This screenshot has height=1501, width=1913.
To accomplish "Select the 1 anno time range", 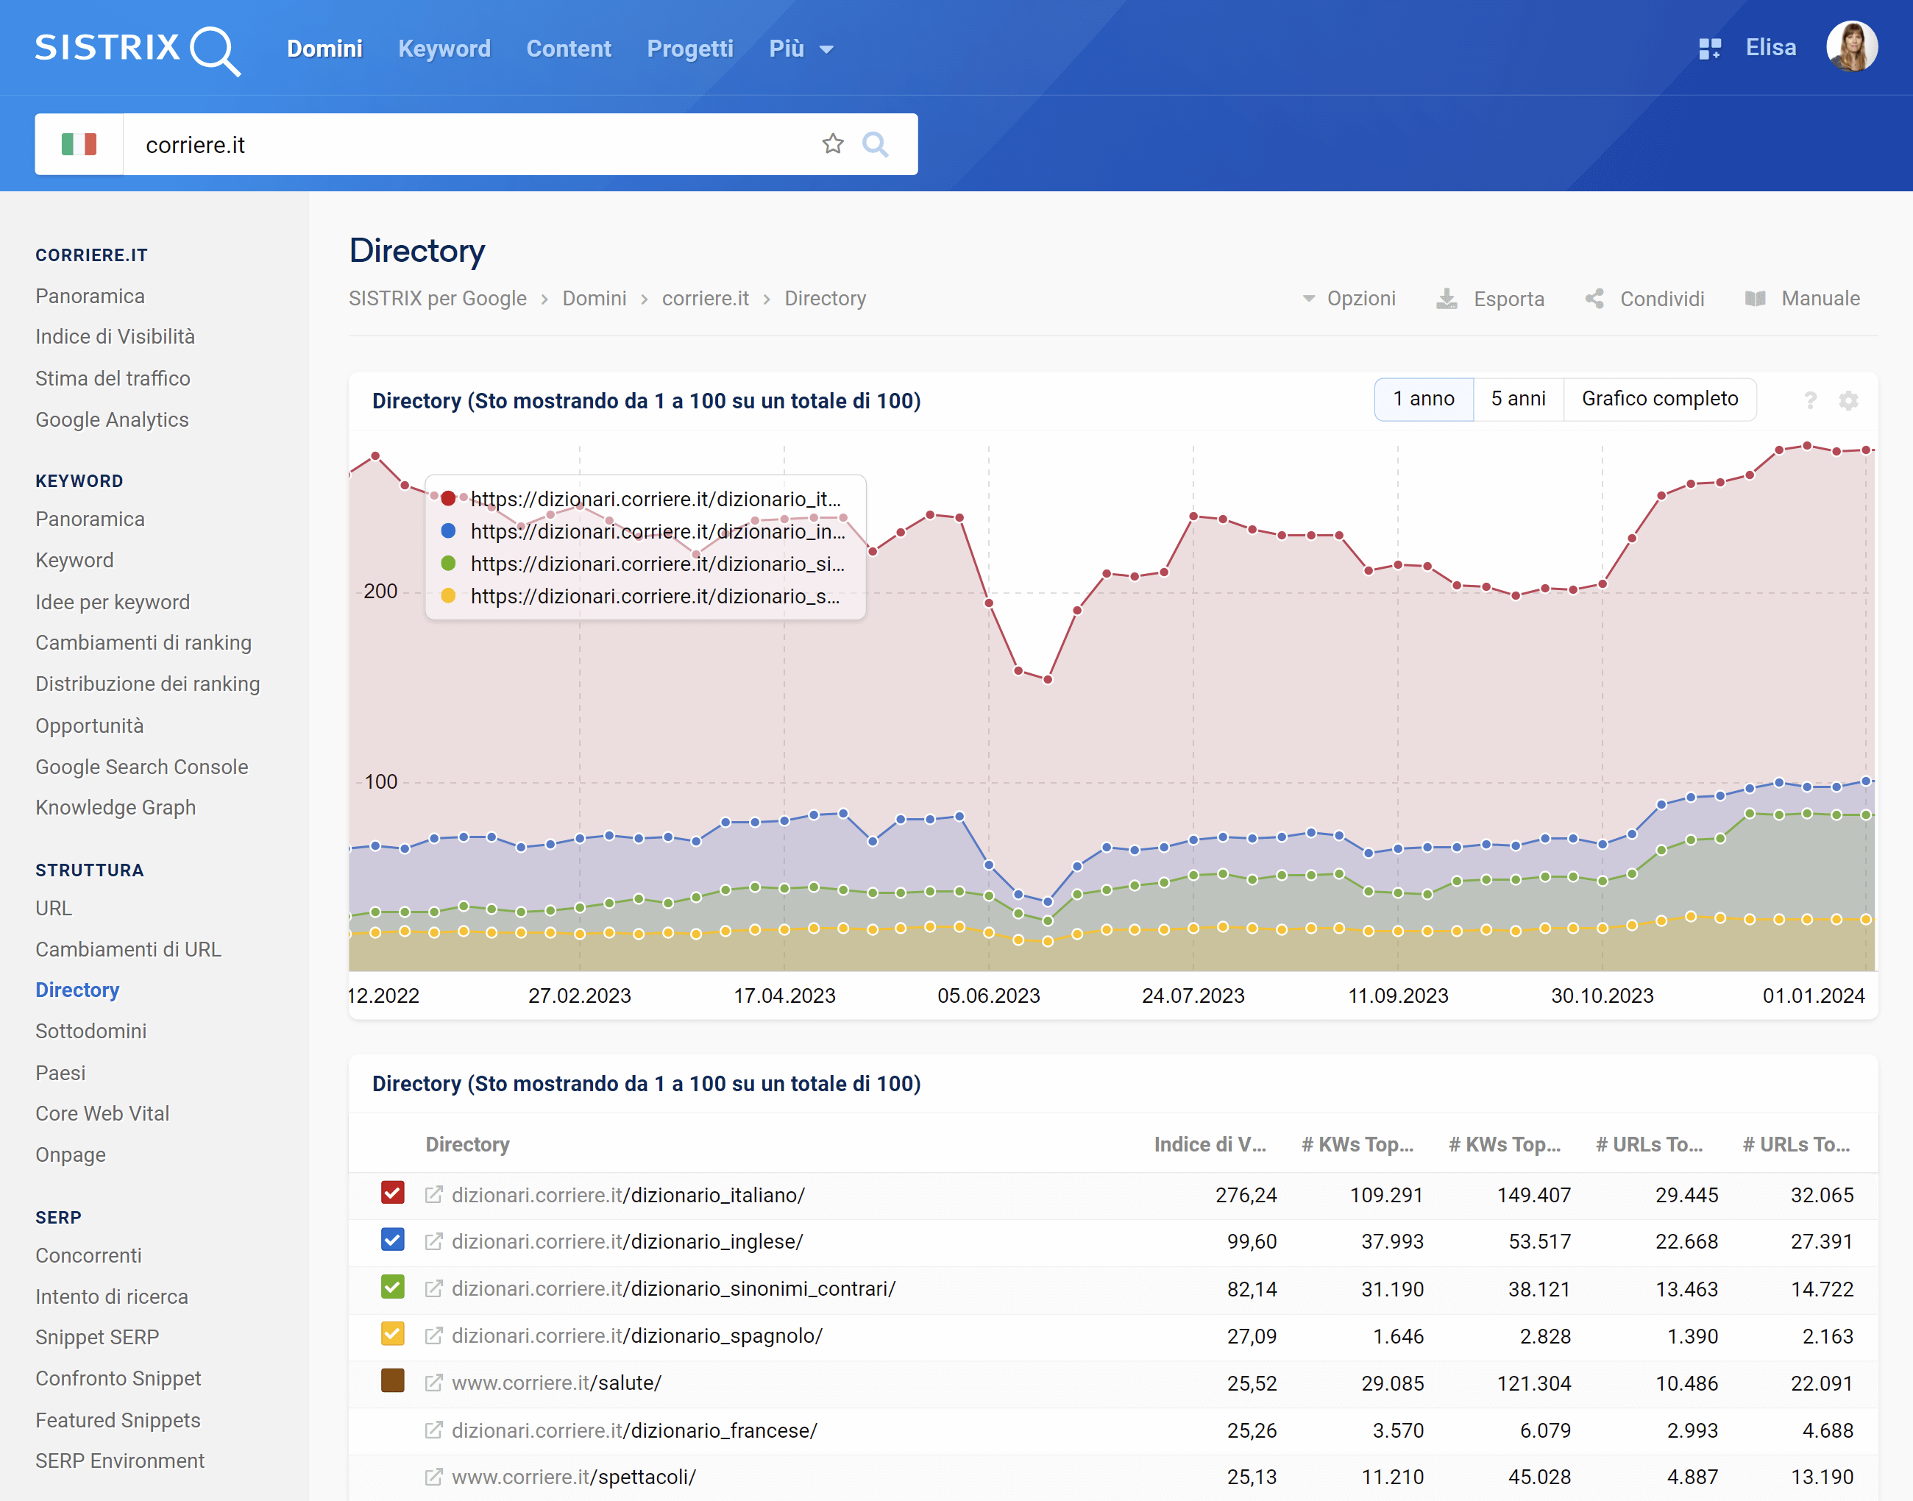I will coord(1424,399).
